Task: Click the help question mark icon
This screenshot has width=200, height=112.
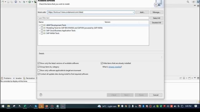Action: (x=41, y=95)
